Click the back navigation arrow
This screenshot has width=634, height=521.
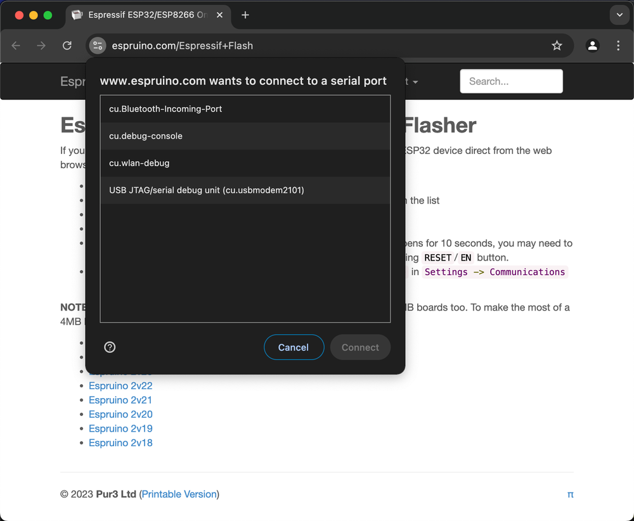pyautogui.click(x=16, y=46)
